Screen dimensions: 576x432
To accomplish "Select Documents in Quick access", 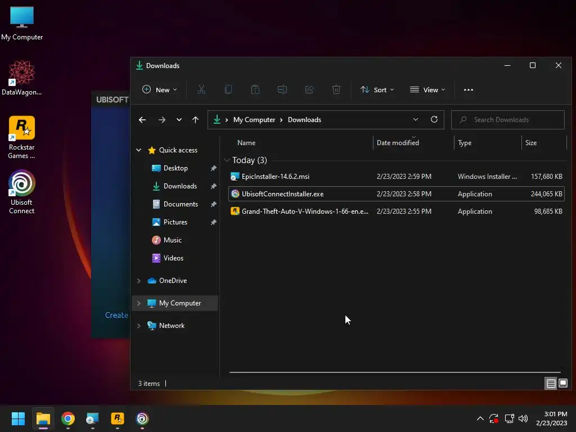I will (181, 204).
